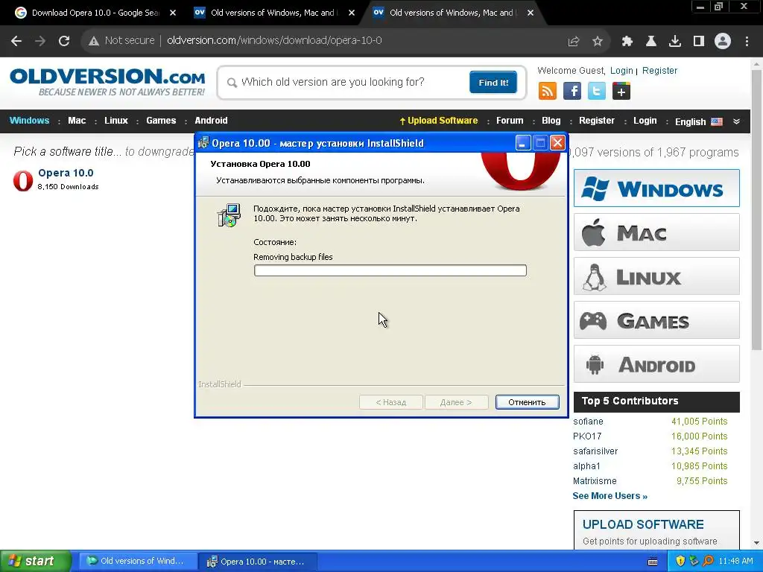Bookmark this page with the star icon
This screenshot has width=763, height=572.
(x=598, y=42)
